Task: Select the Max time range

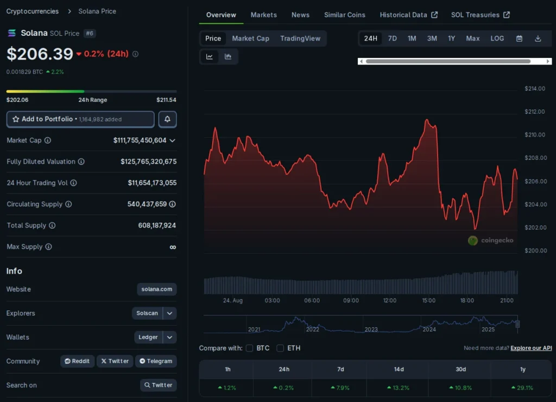Action: pos(473,38)
